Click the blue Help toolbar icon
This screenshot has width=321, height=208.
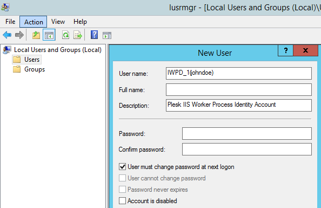point(95,35)
